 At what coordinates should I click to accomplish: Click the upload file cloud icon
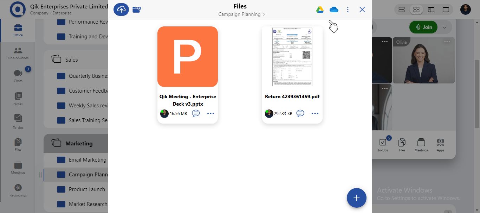point(121,10)
